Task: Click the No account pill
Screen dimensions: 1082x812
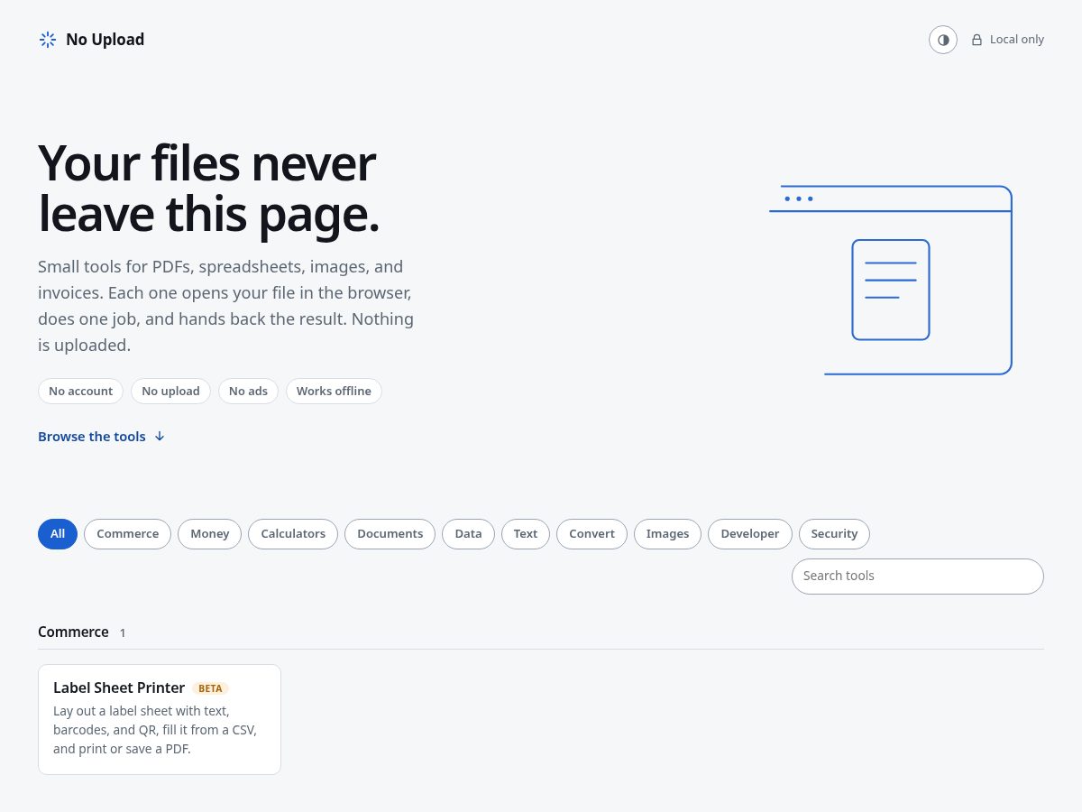Action: [80, 392]
